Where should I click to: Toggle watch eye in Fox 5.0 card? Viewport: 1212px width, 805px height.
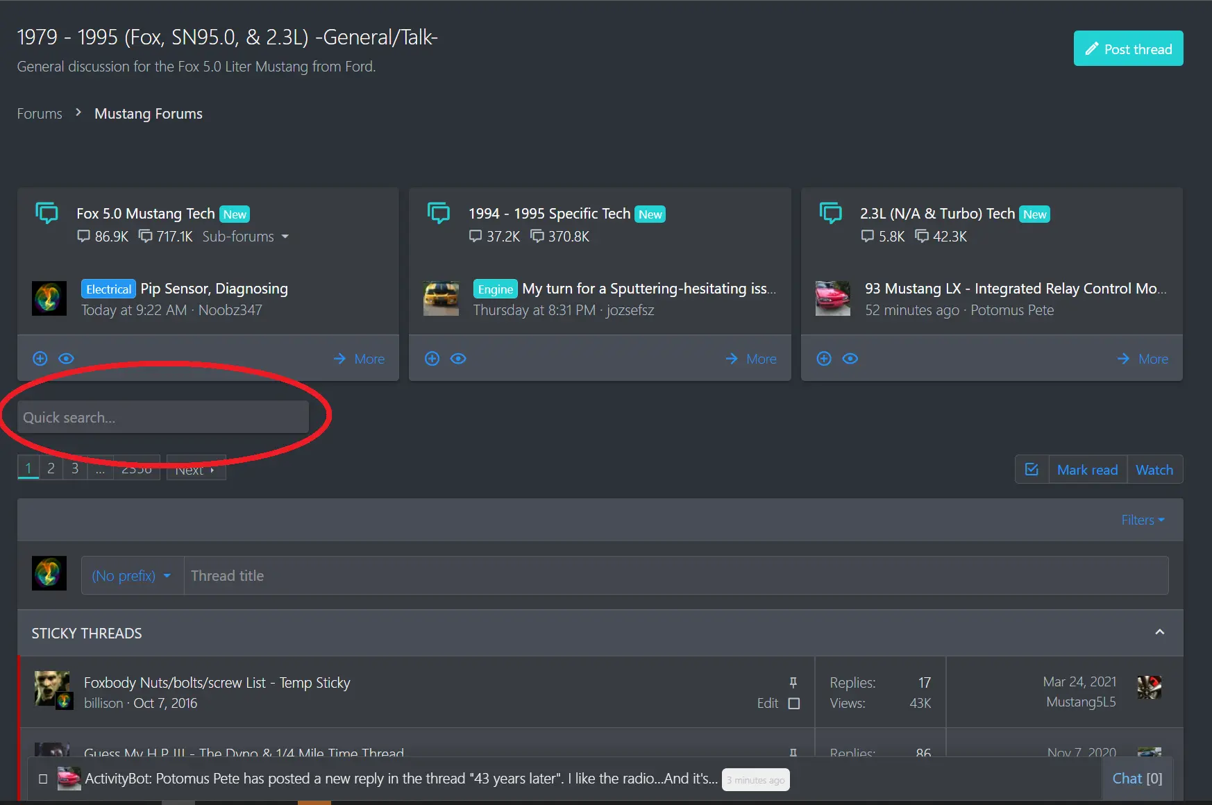point(66,359)
